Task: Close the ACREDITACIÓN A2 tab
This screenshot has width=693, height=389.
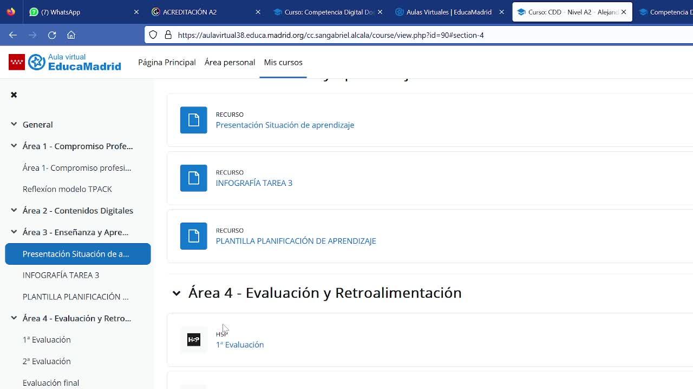Action: coord(258,12)
